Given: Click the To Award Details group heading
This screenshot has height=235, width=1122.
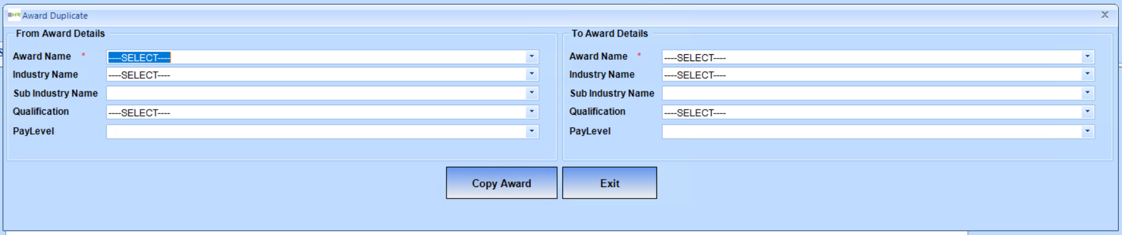Looking at the screenshot, I should tap(610, 33).
